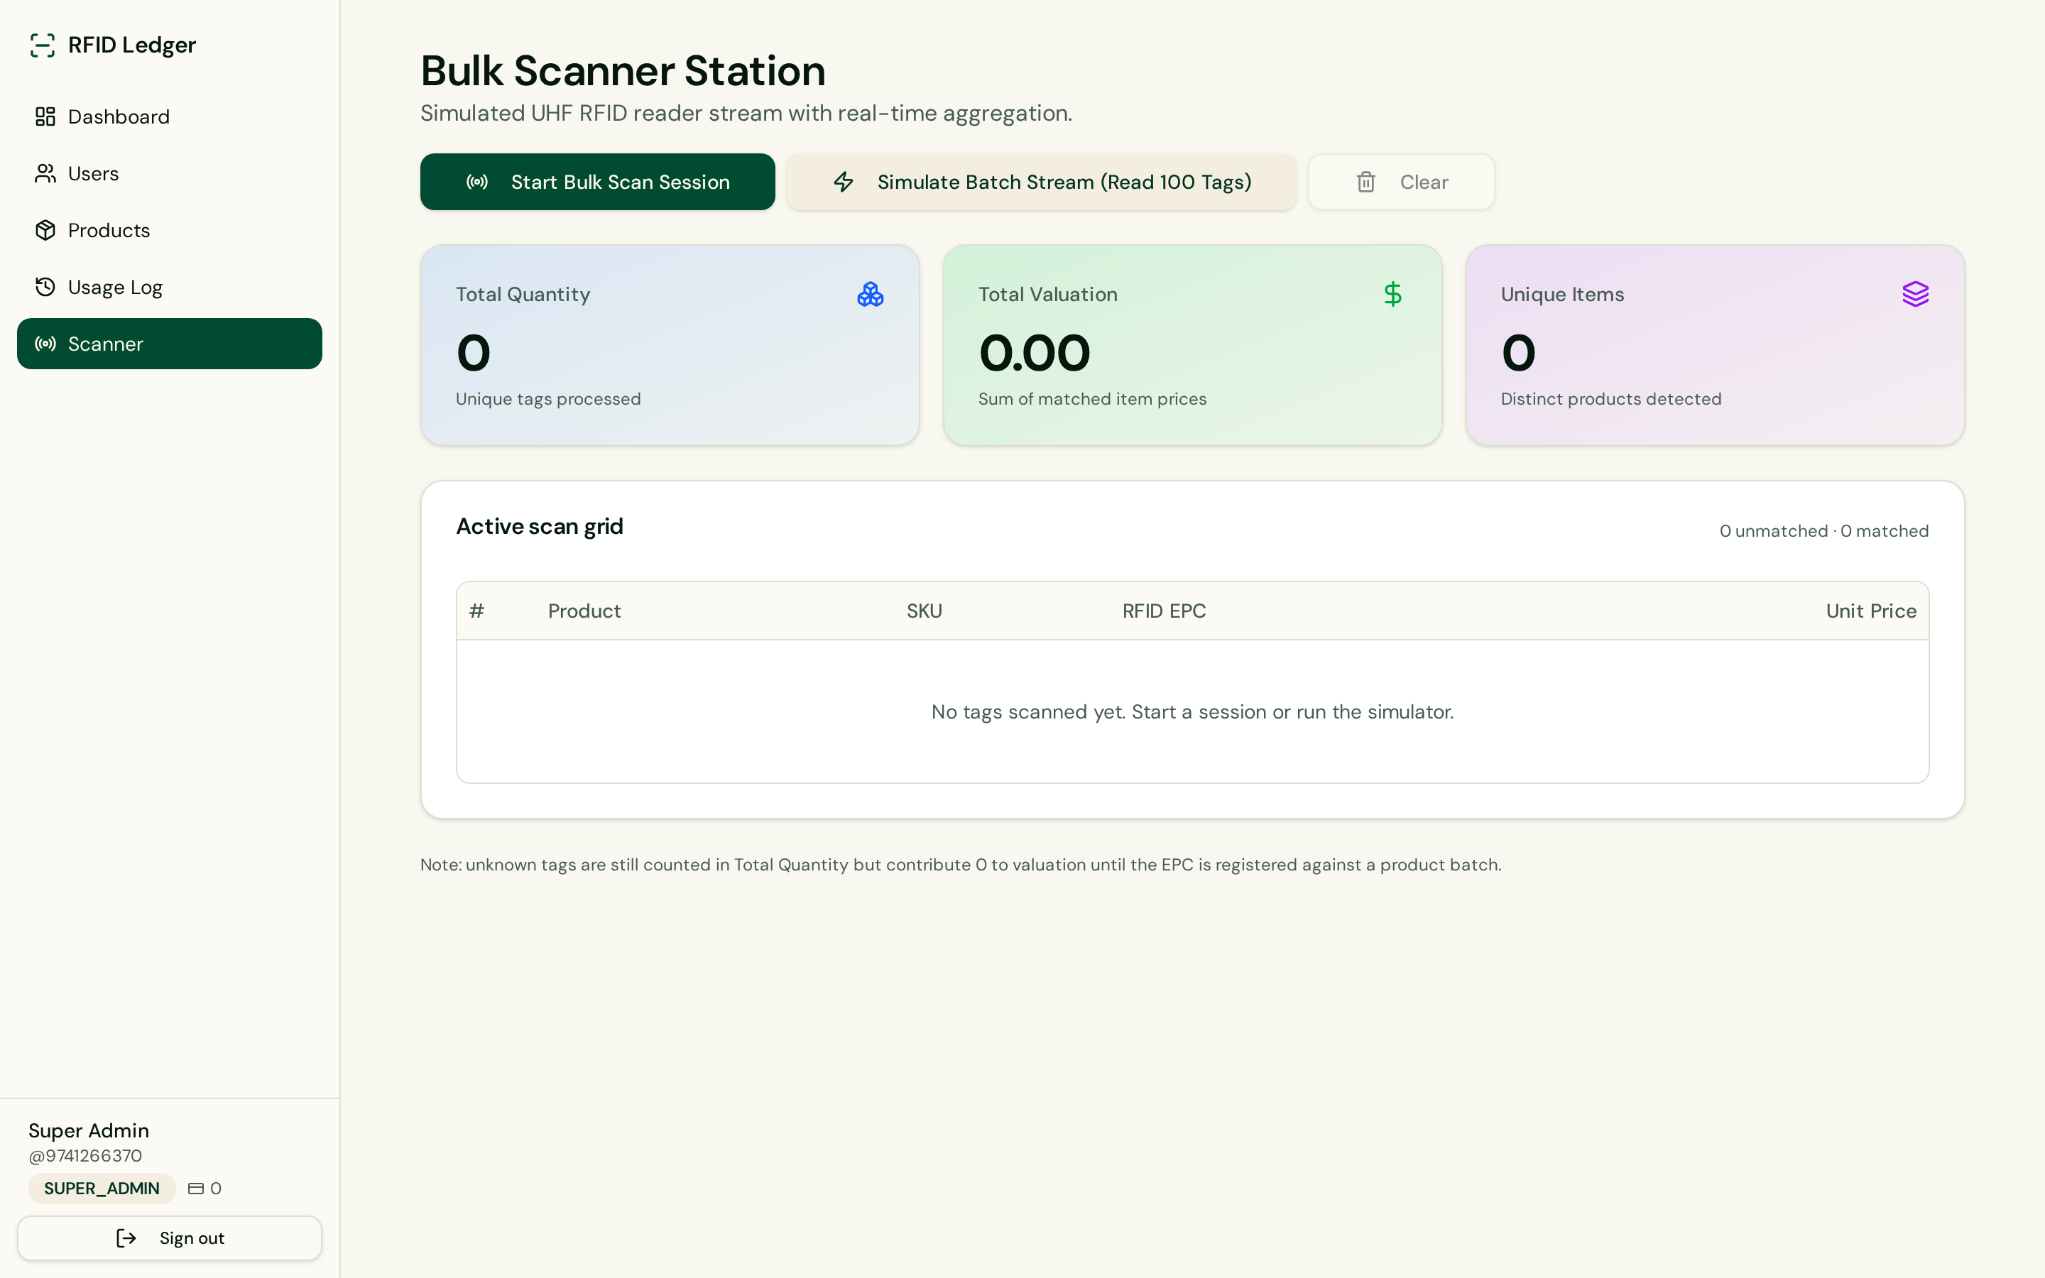Click the 'Total Valuation' label

pos(1047,294)
